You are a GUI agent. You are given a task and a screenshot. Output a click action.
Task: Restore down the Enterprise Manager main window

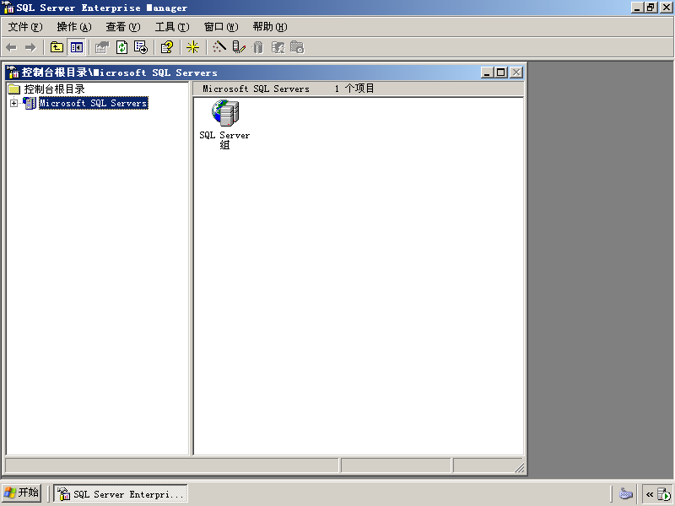[x=651, y=8]
